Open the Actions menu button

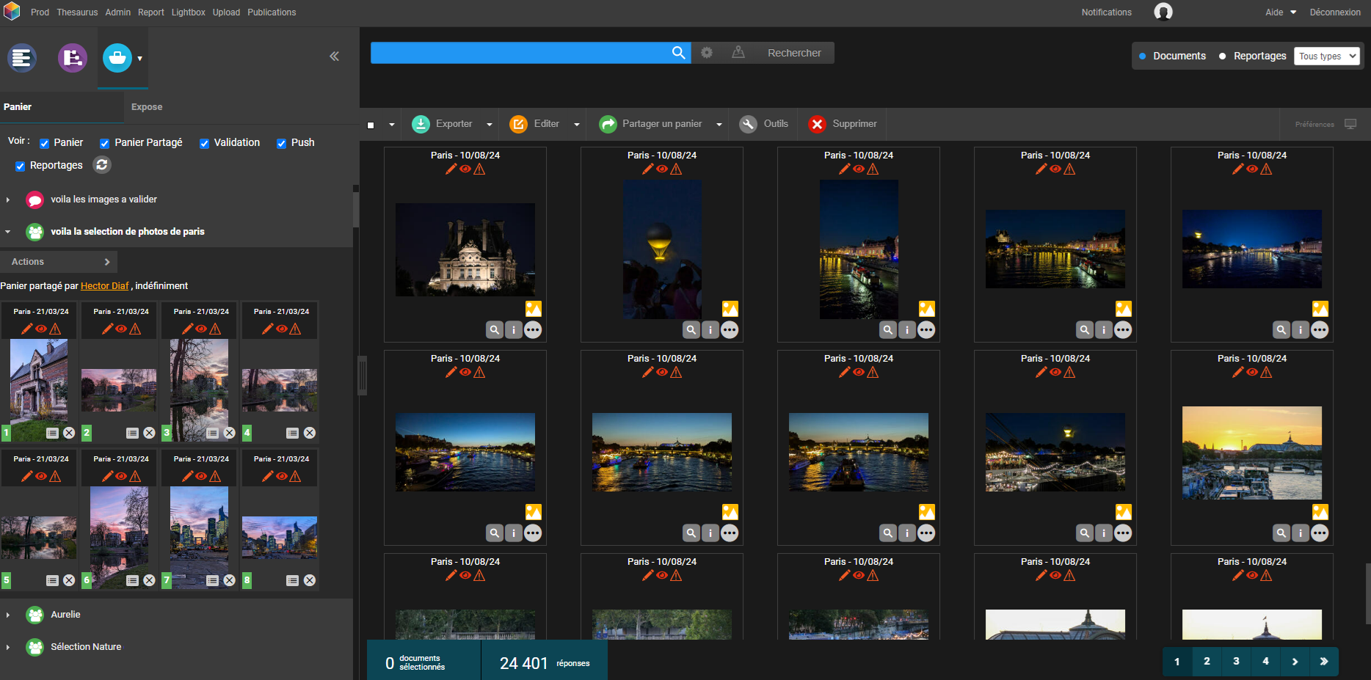(58, 262)
